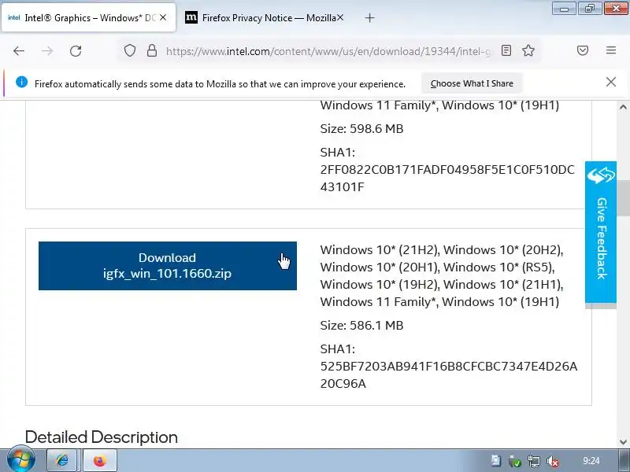
Task: View site security padlock info
Action: point(151,50)
